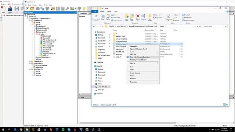Switch to the View ribbon tab
Image resolution: width=235 pixels, height=132 pixels.
click(116, 11)
